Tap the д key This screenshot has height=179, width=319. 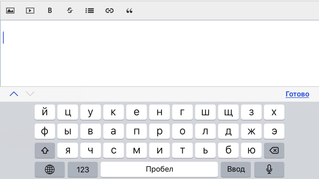[x=228, y=131]
